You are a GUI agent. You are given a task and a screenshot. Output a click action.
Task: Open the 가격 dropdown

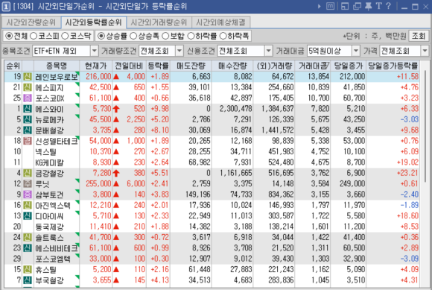coord(404,51)
